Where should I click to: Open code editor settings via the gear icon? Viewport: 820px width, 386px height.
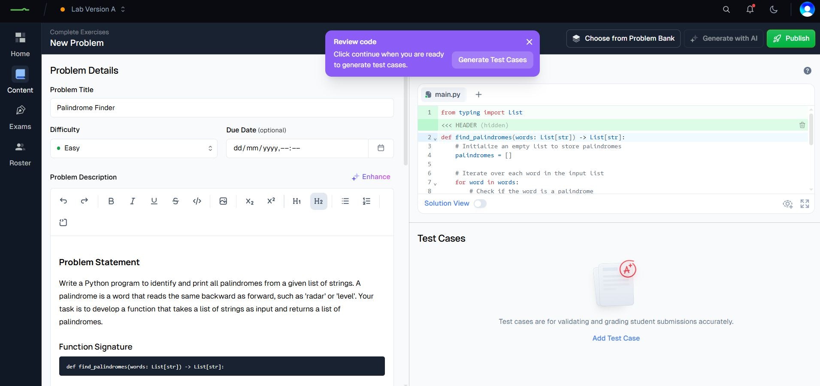pyautogui.click(x=789, y=204)
